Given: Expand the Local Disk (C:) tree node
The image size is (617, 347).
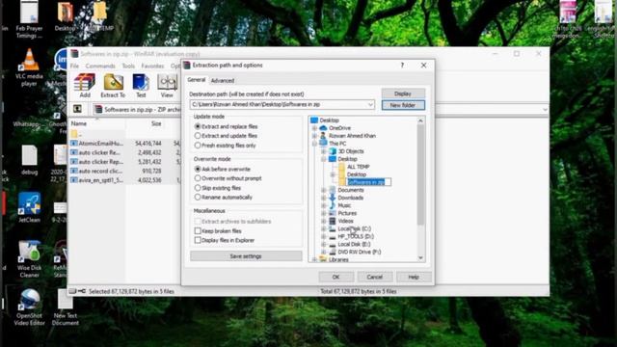Looking at the screenshot, I should point(324,229).
